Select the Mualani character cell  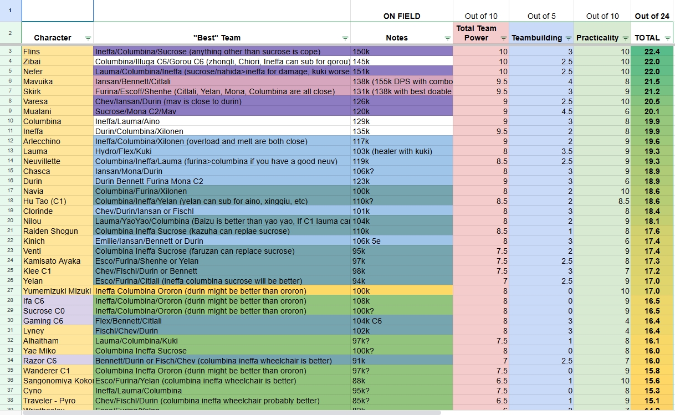(58, 111)
